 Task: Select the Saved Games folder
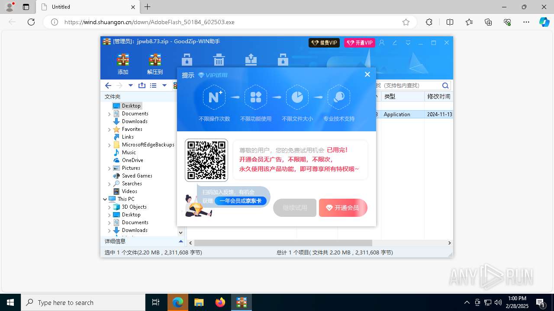point(137,176)
